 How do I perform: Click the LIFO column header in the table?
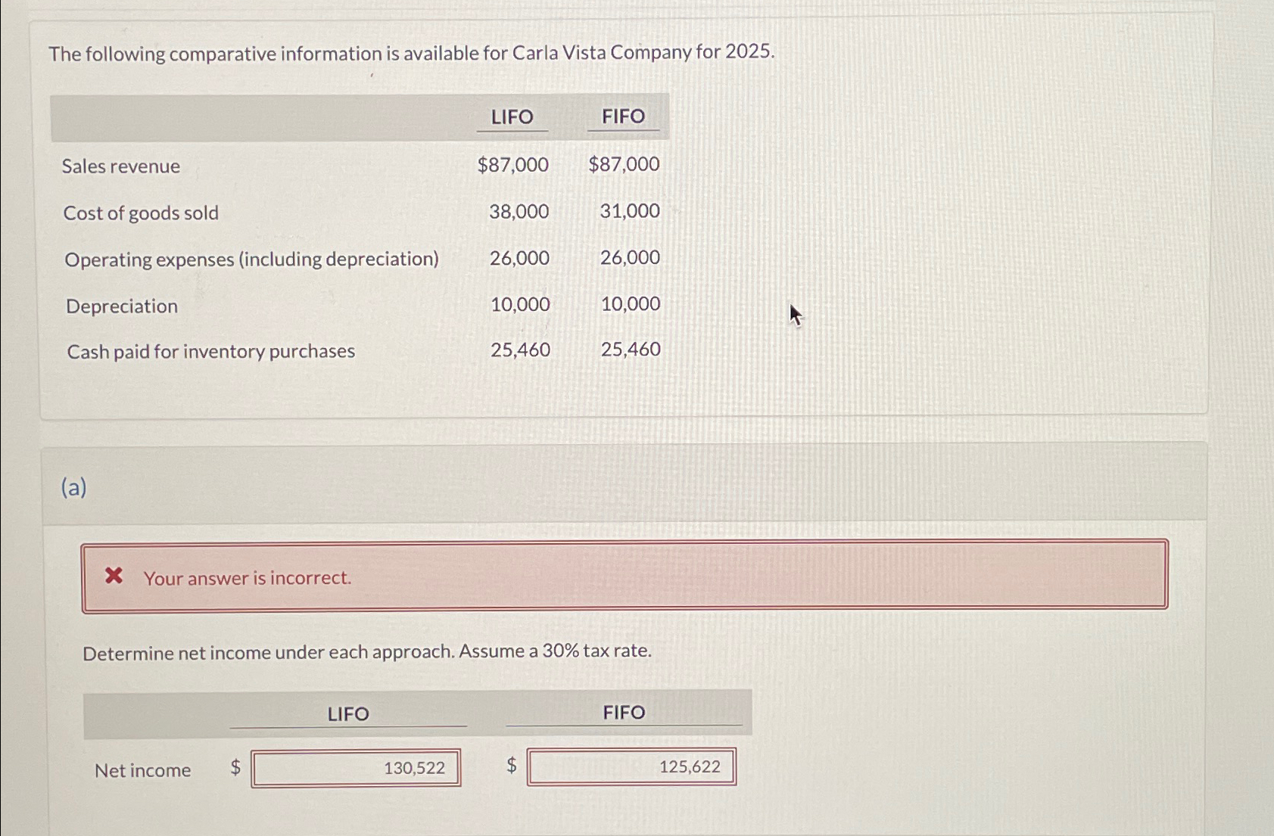(x=512, y=116)
